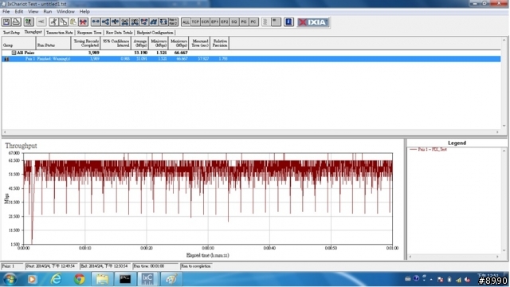Switch to the Test Setup tab
Screen dimensions: 510x287
coord(11,33)
